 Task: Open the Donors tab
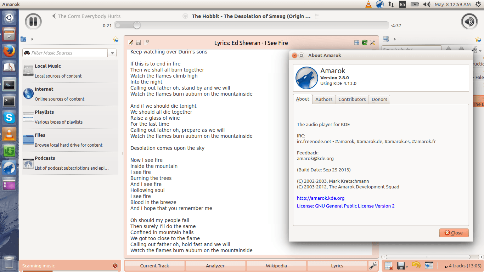pos(379,100)
